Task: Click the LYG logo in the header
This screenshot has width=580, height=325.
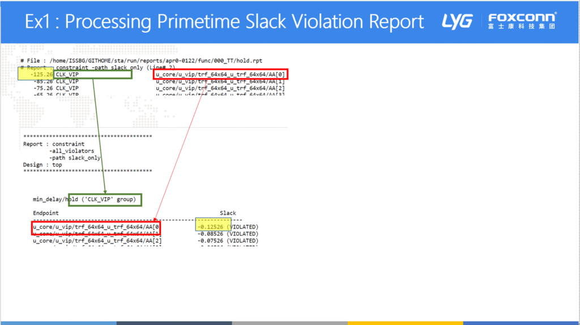Action: [x=457, y=21]
